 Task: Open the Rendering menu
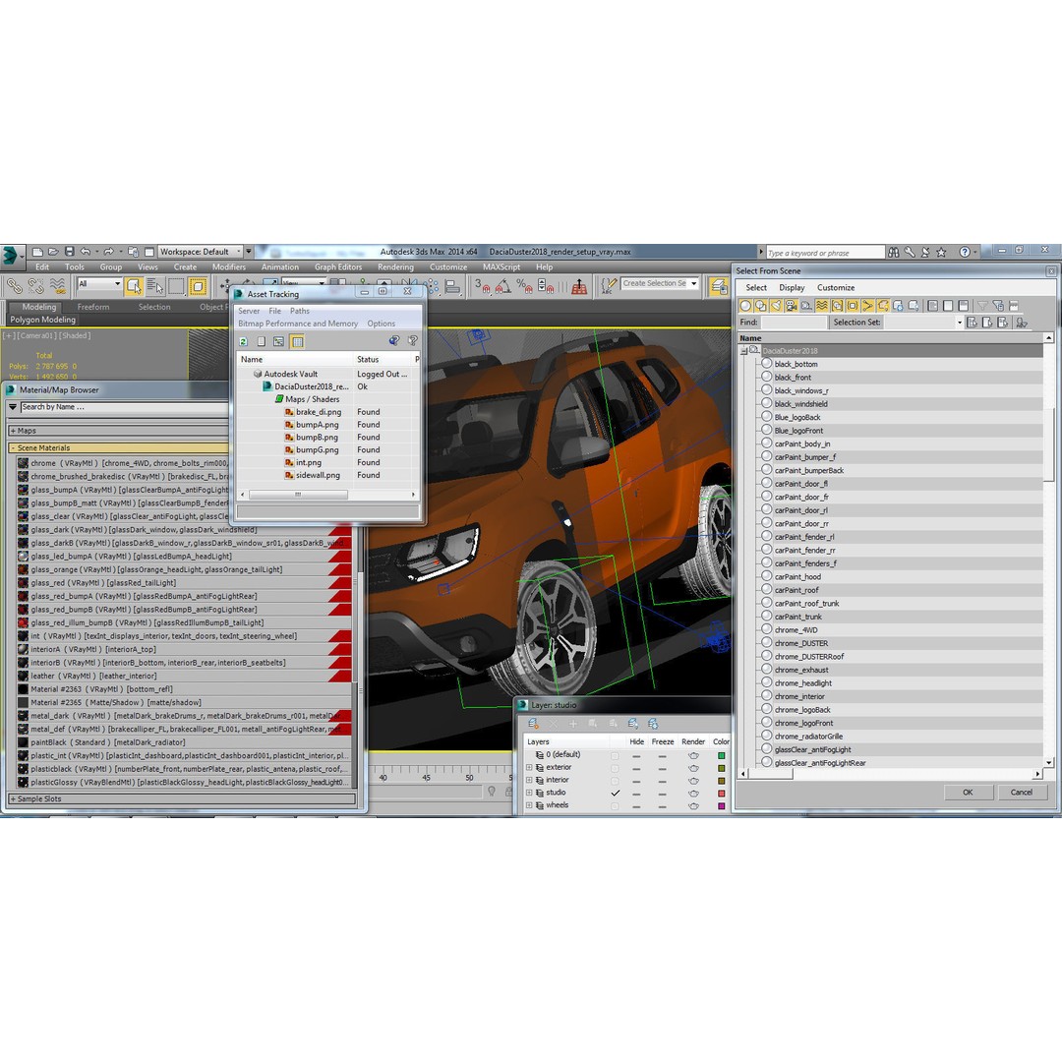tap(395, 266)
